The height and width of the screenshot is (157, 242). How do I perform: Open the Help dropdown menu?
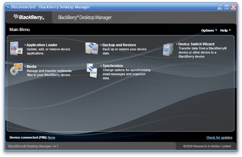pos(225,30)
